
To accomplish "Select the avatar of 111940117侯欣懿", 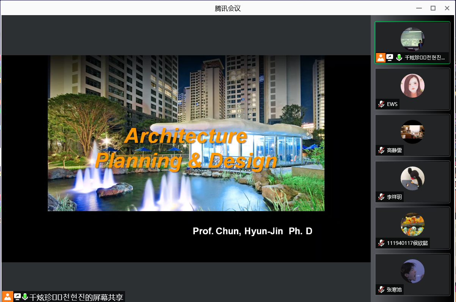I will tap(412, 224).
